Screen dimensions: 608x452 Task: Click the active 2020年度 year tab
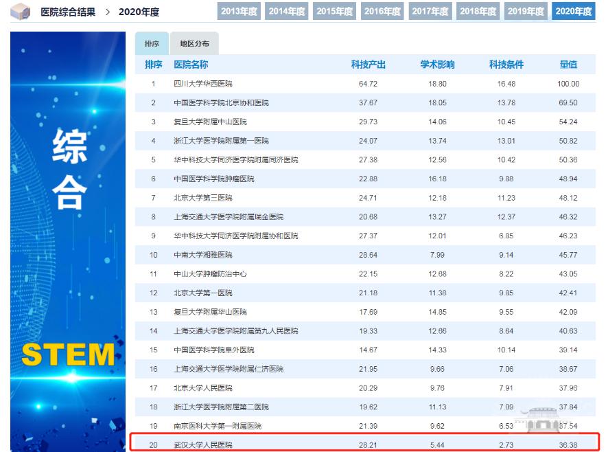pos(574,12)
